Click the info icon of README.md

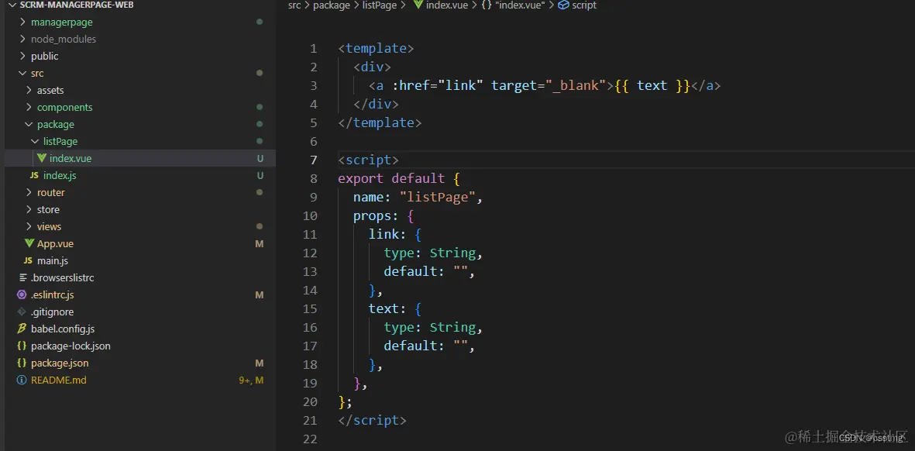pyautogui.click(x=22, y=380)
